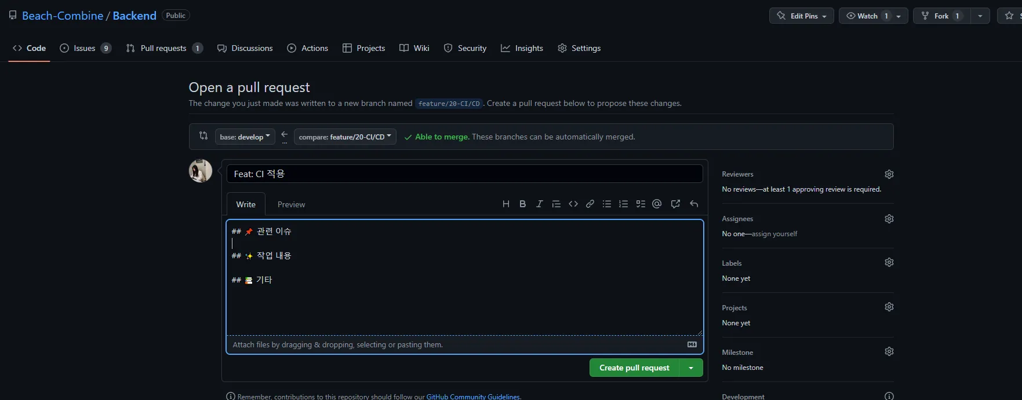Open the Pull requests tab

point(164,48)
